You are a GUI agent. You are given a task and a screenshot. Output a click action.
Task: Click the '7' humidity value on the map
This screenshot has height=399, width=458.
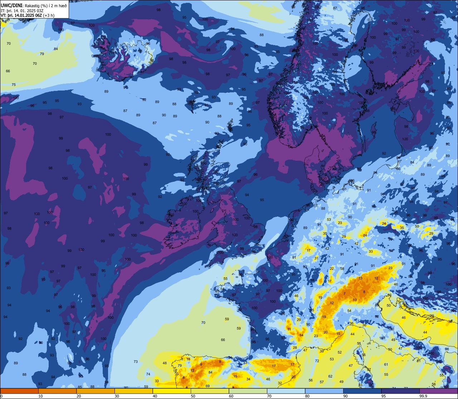[x=345, y=294]
